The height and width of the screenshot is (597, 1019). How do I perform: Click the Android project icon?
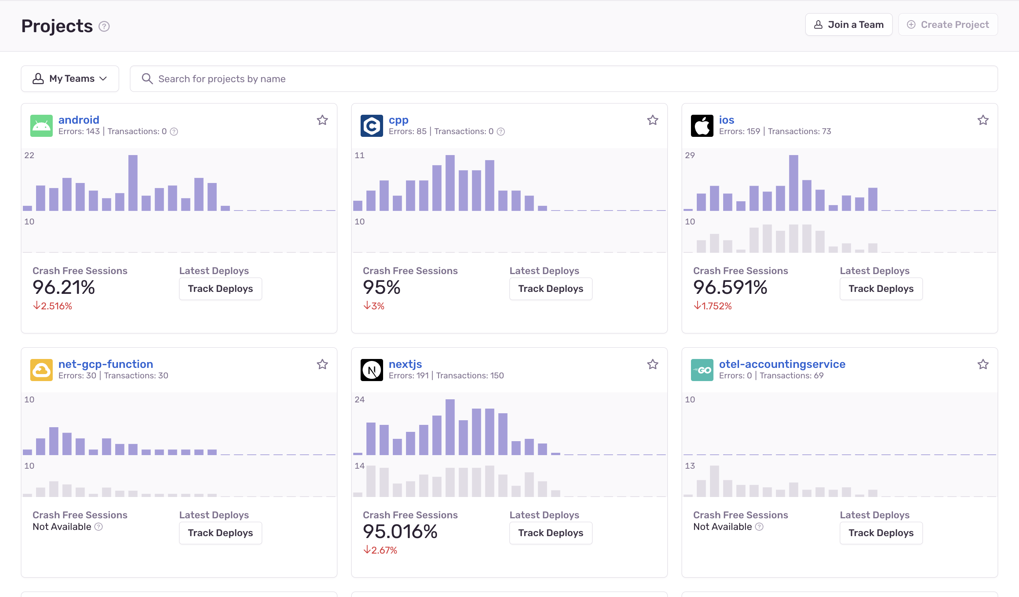[x=41, y=126]
